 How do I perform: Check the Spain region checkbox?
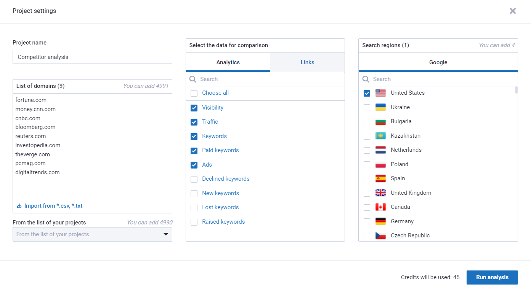pos(367,179)
